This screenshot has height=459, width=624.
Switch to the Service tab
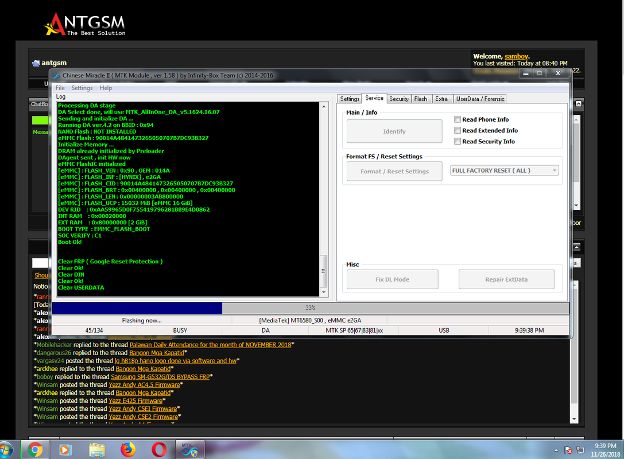click(x=374, y=98)
